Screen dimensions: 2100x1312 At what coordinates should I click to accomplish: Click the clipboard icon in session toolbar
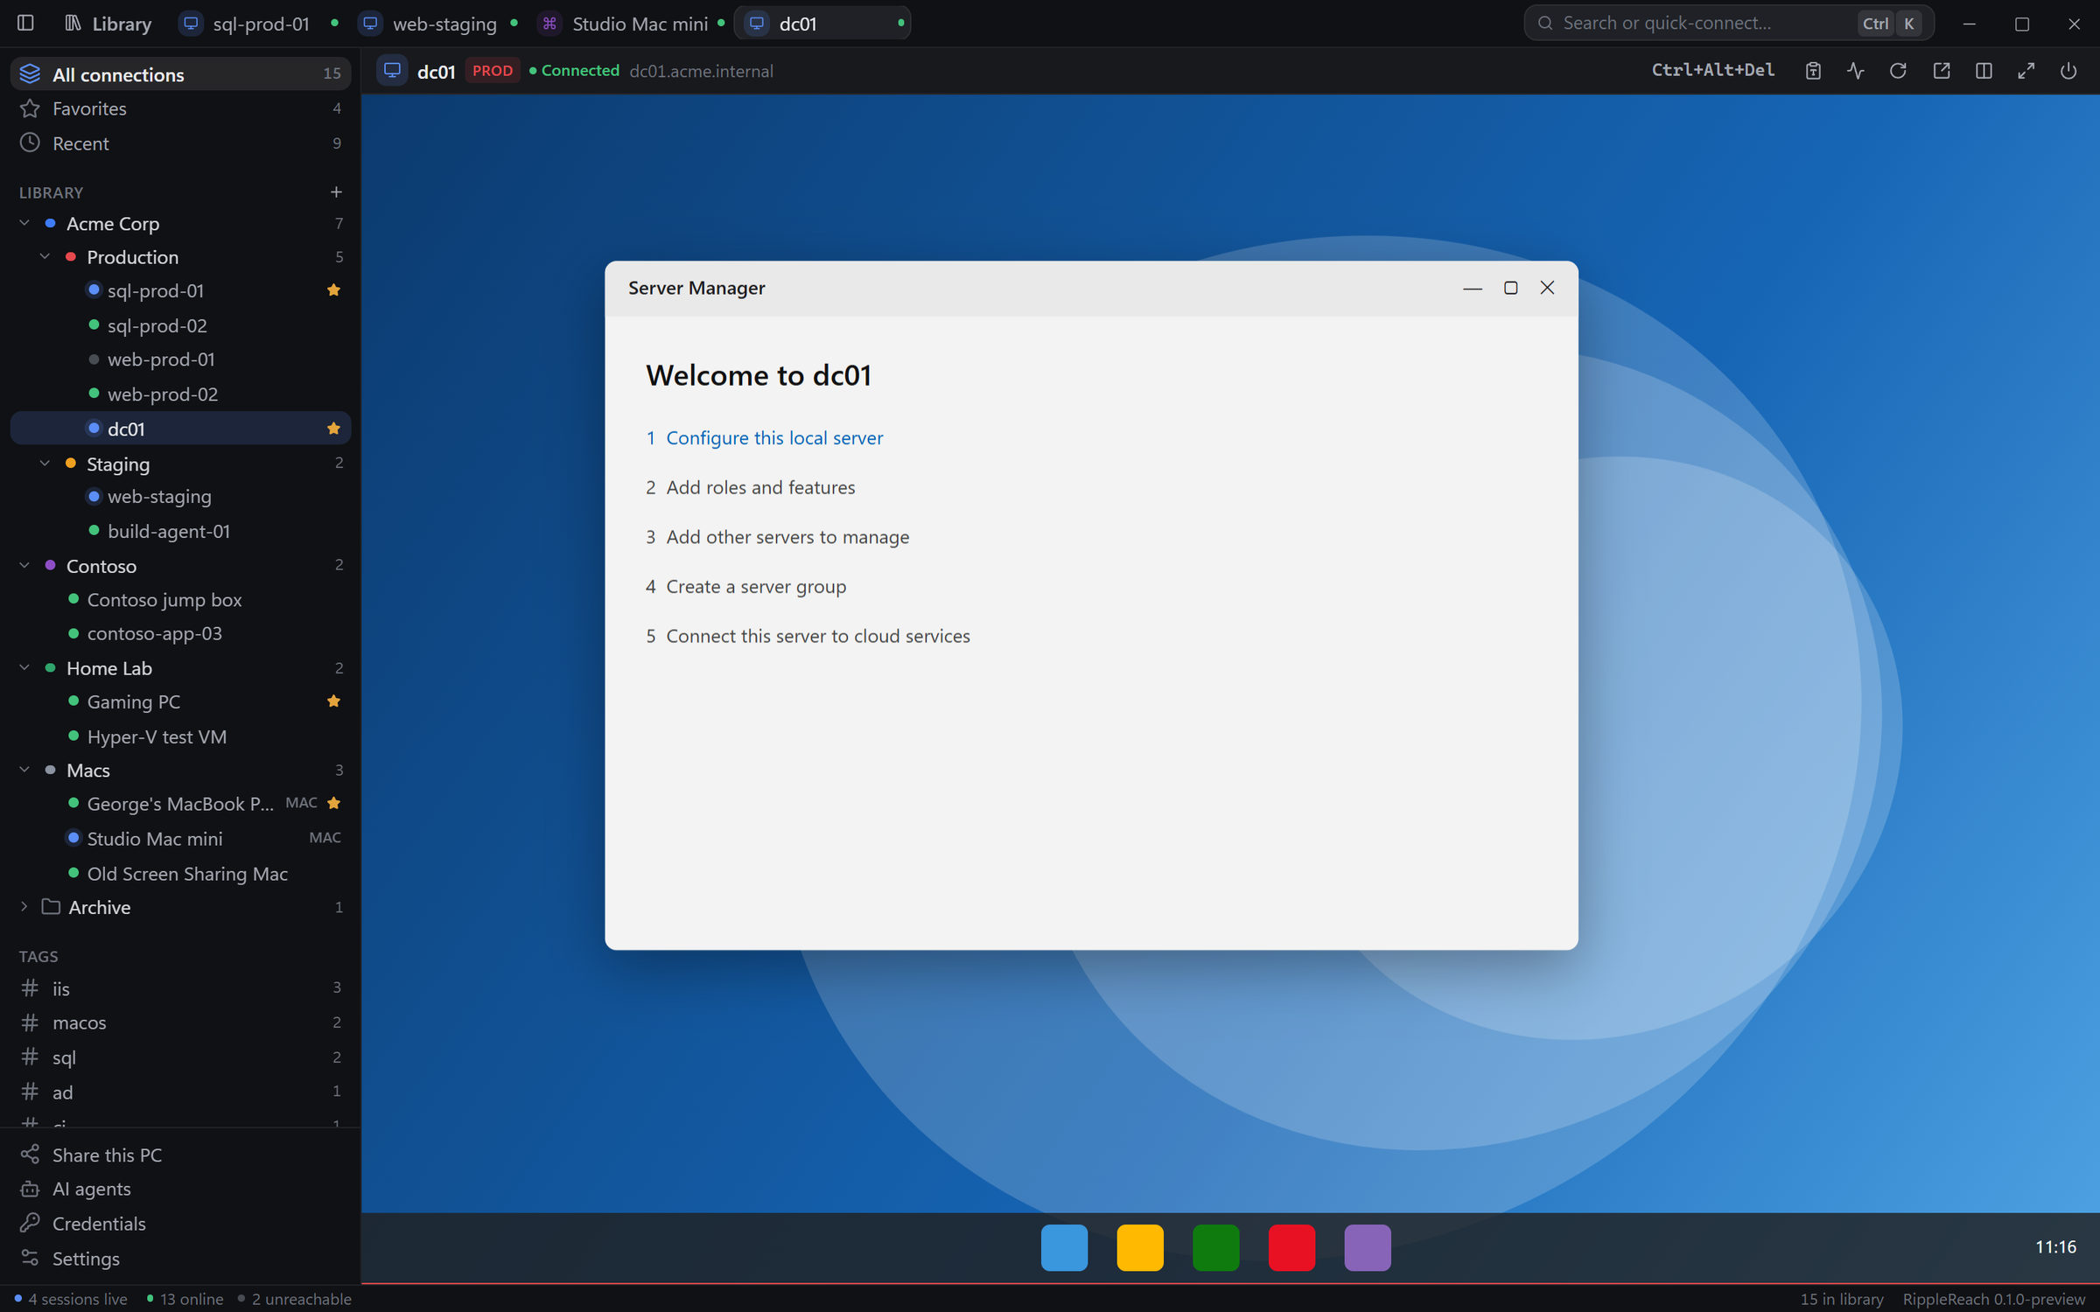point(1813,71)
